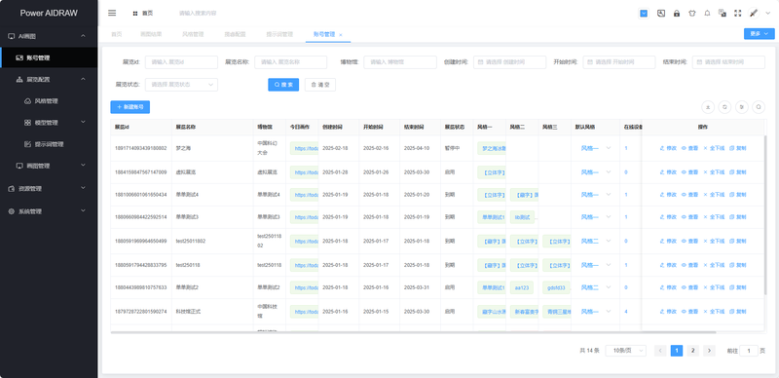Screen dimensions: 779x378
Task: Select 账号管理 in the sidebar
Action: pyautogui.click(x=49, y=57)
